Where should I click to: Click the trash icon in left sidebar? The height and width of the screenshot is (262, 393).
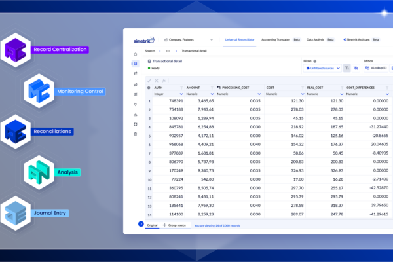(135, 134)
